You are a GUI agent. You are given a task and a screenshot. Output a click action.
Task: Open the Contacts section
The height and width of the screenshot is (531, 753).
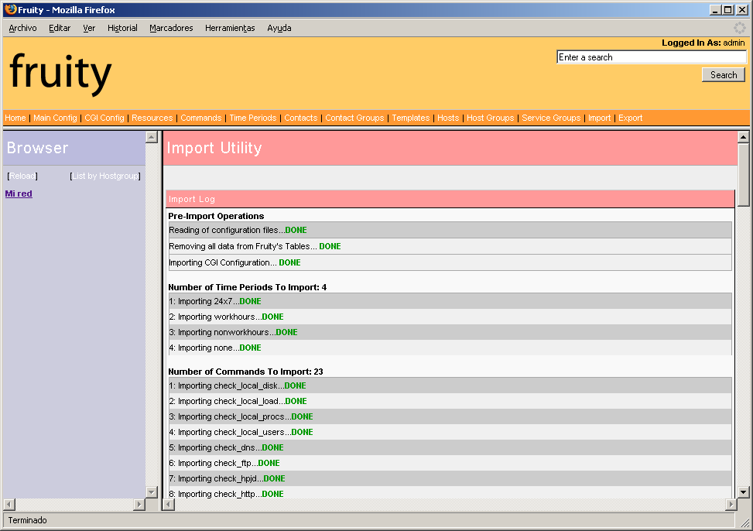point(300,118)
